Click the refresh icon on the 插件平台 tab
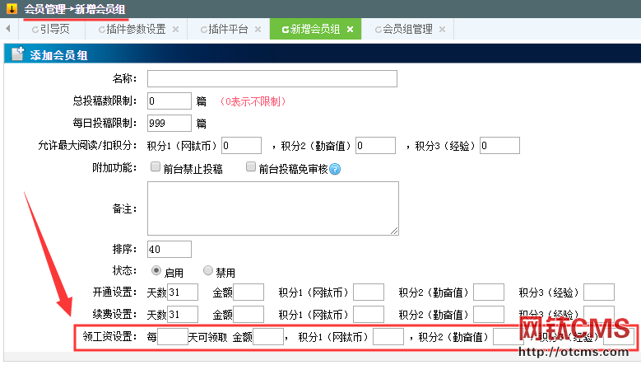Viewport: 641px width, 365px height. 203,30
